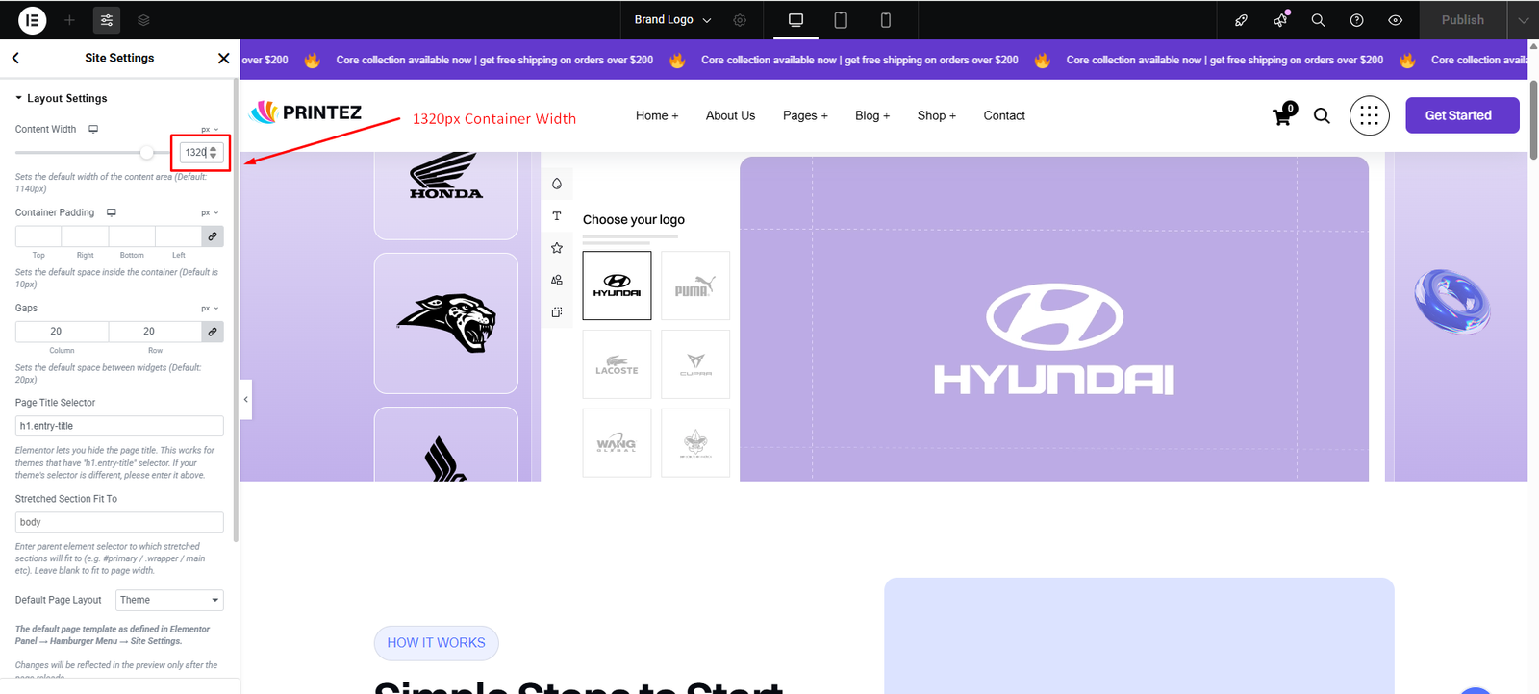The width and height of the screenshot is (1539, 694).
Task: Toggle preview changes eye icon
Action: click(1395, 20)
